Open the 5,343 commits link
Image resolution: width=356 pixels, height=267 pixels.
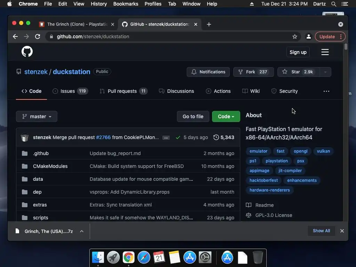[224, 137]
